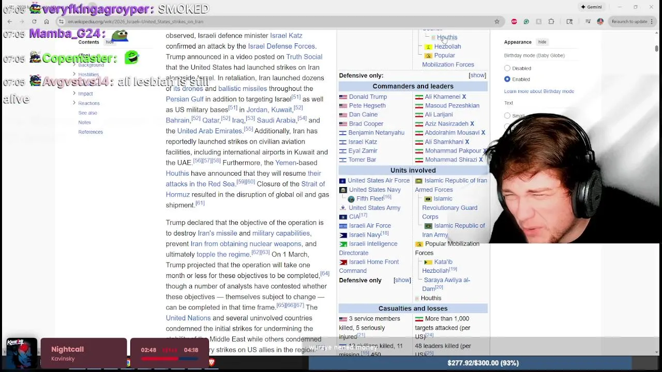The width and height of the screenshot is (662, 372).
Task: Jump to Notes in Contents
Action: pos(84,122)
